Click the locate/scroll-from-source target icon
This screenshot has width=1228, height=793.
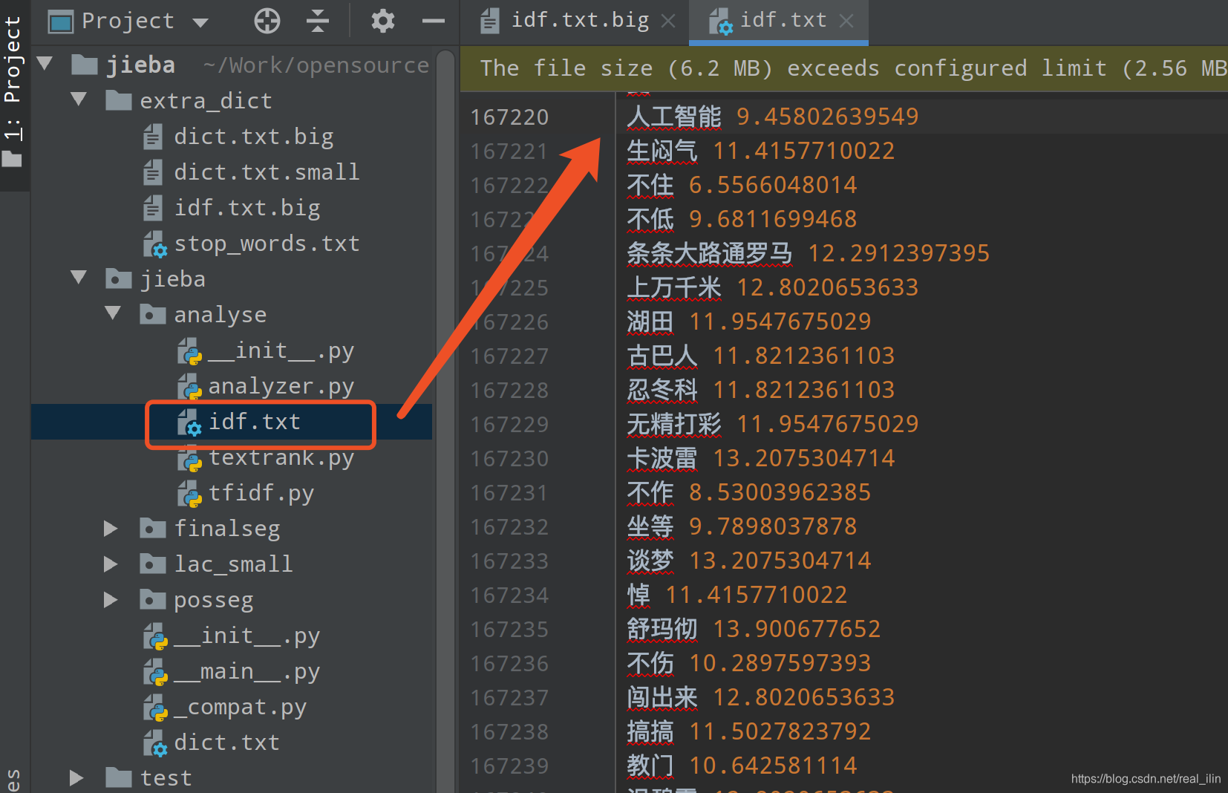[267, 21]
